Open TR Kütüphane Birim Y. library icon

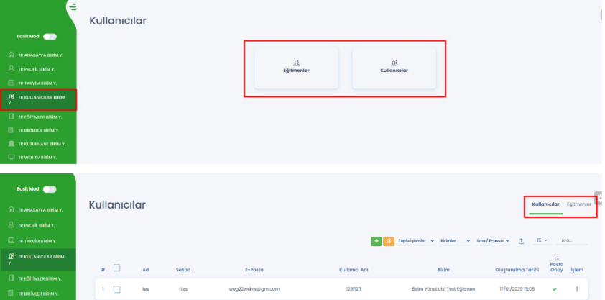[11, 143]
